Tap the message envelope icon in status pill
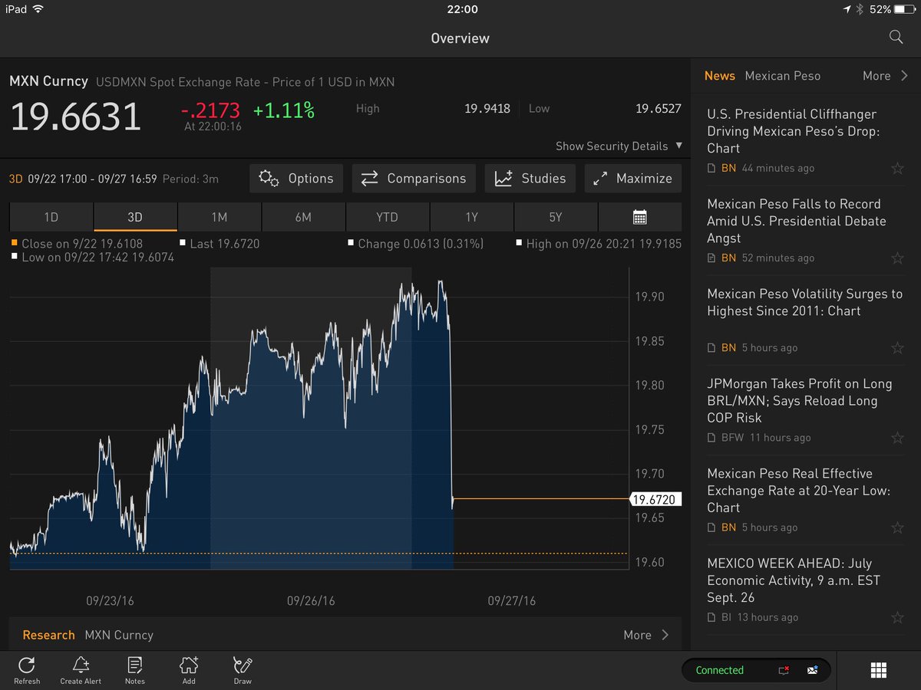Image resolution: width=921 pixels, height=690 pixels. click(x=813, y=670)
